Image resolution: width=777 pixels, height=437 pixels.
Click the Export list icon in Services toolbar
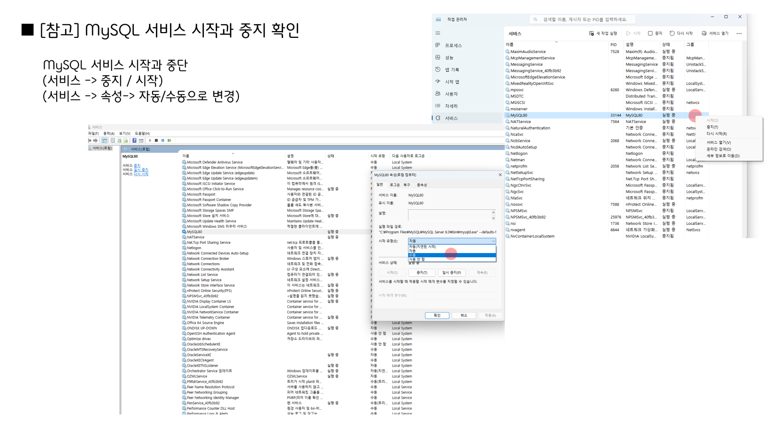coord(125,140)
